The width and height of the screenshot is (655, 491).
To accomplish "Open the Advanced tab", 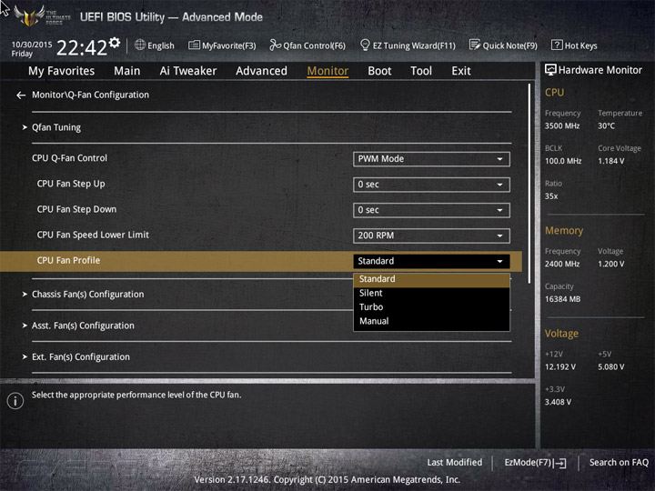I will (x=261, y=71).
